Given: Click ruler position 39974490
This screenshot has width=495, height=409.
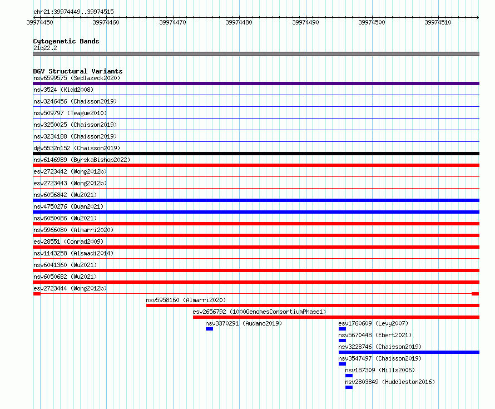Looking at the screenshot, I should (x=305, y=22).
